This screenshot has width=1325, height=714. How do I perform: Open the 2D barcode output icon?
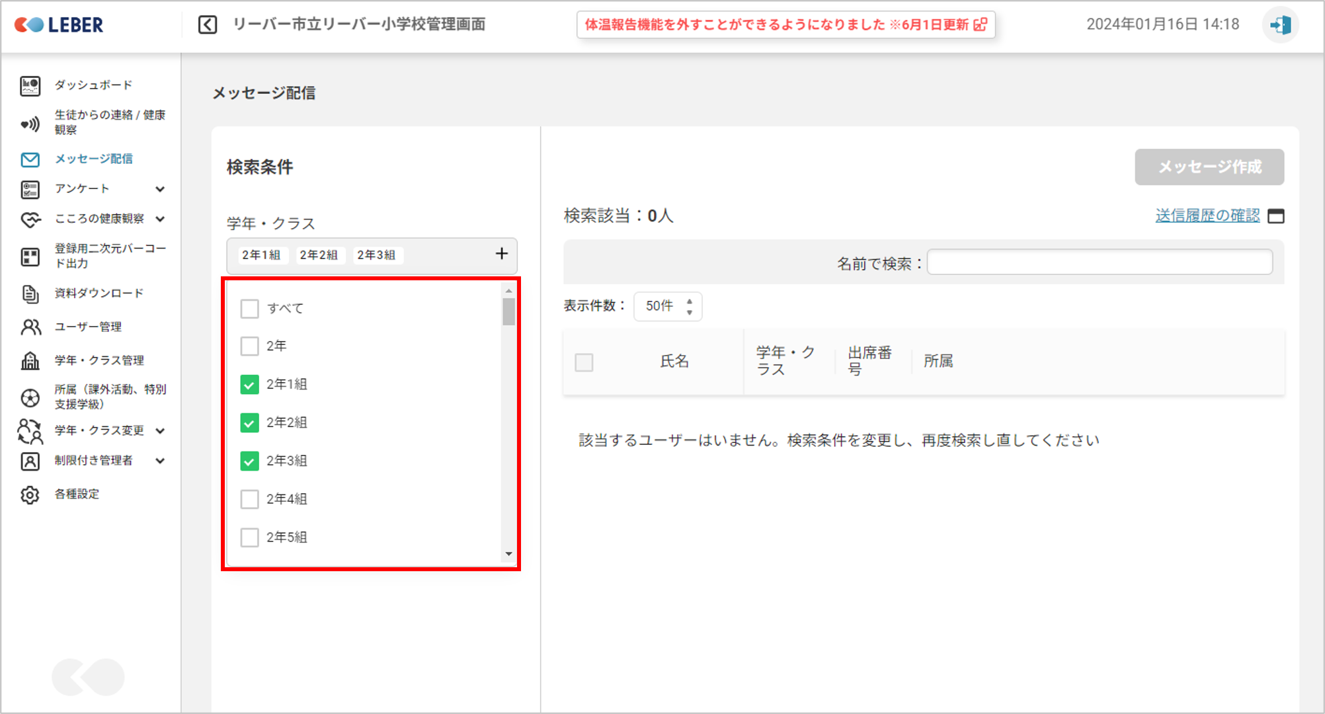pyautogui.click(x=30, y=257)
